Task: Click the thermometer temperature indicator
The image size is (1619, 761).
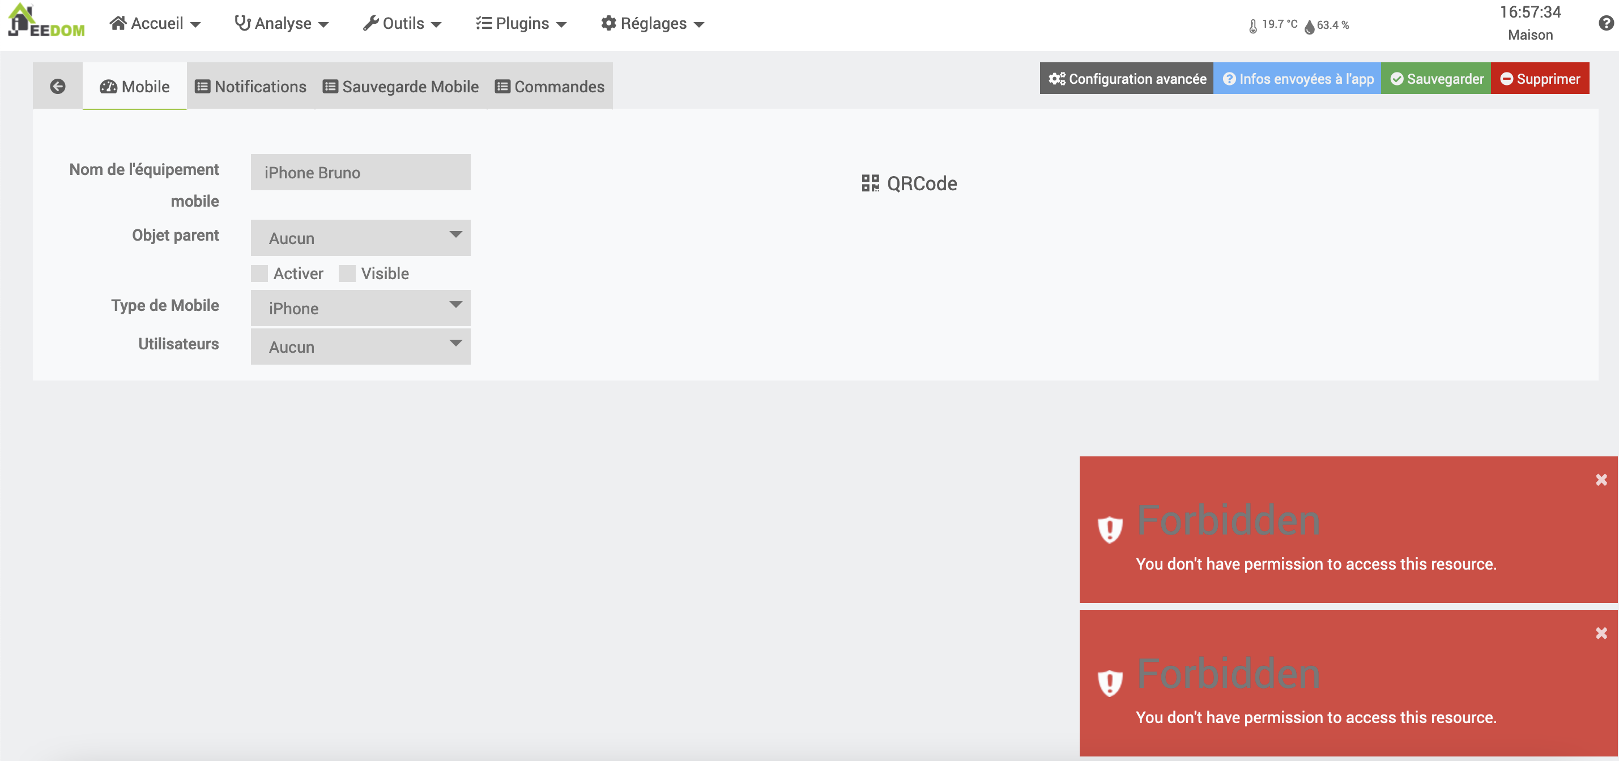Action: point(1252,26)
